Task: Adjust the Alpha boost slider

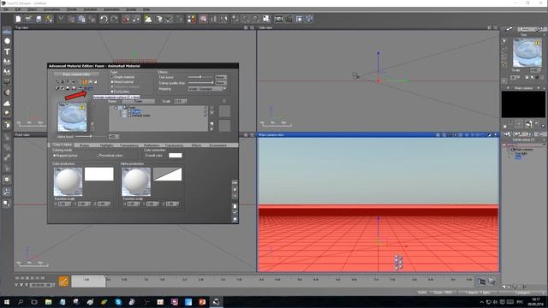Action: 91,137
